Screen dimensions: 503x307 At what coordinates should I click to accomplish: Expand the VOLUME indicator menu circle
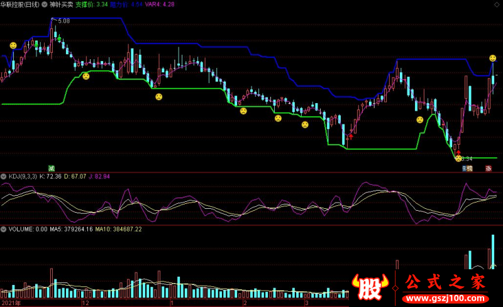(4, 229)
